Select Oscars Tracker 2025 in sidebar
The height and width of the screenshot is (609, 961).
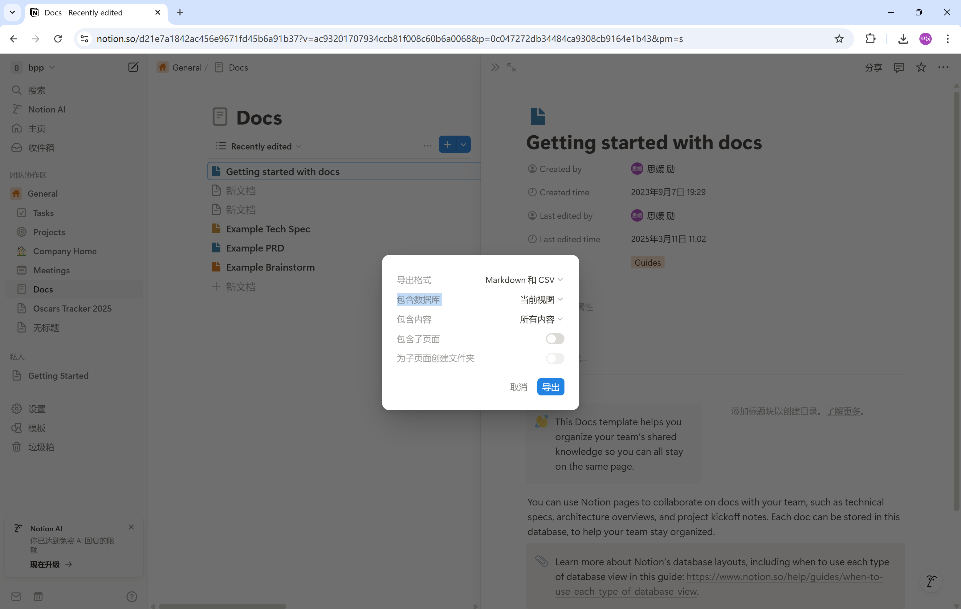[72, 308]
